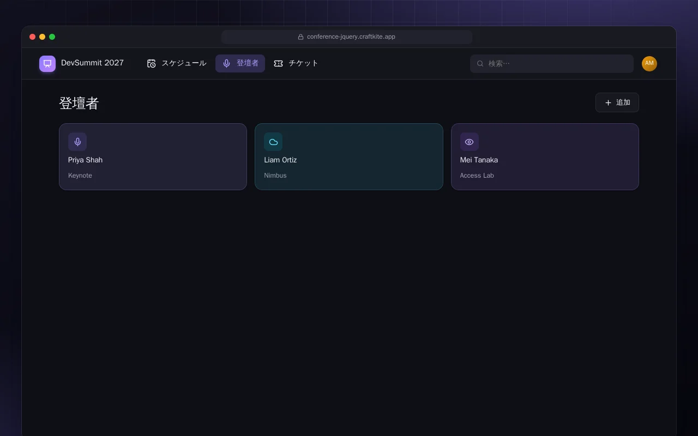Open the Priya Shah speaker card
The height and width of the screenshot is (436, 698).
point(153,156)
